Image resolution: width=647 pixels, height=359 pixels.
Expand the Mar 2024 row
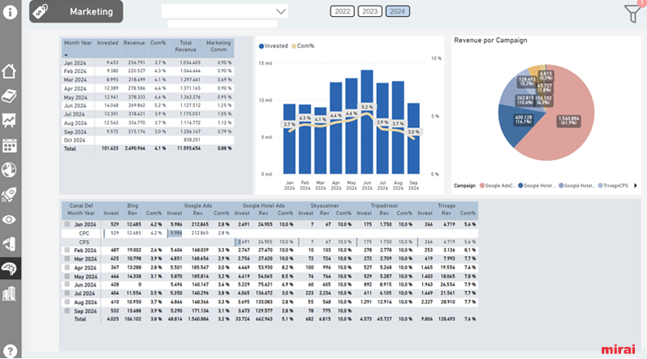(67, 259)
